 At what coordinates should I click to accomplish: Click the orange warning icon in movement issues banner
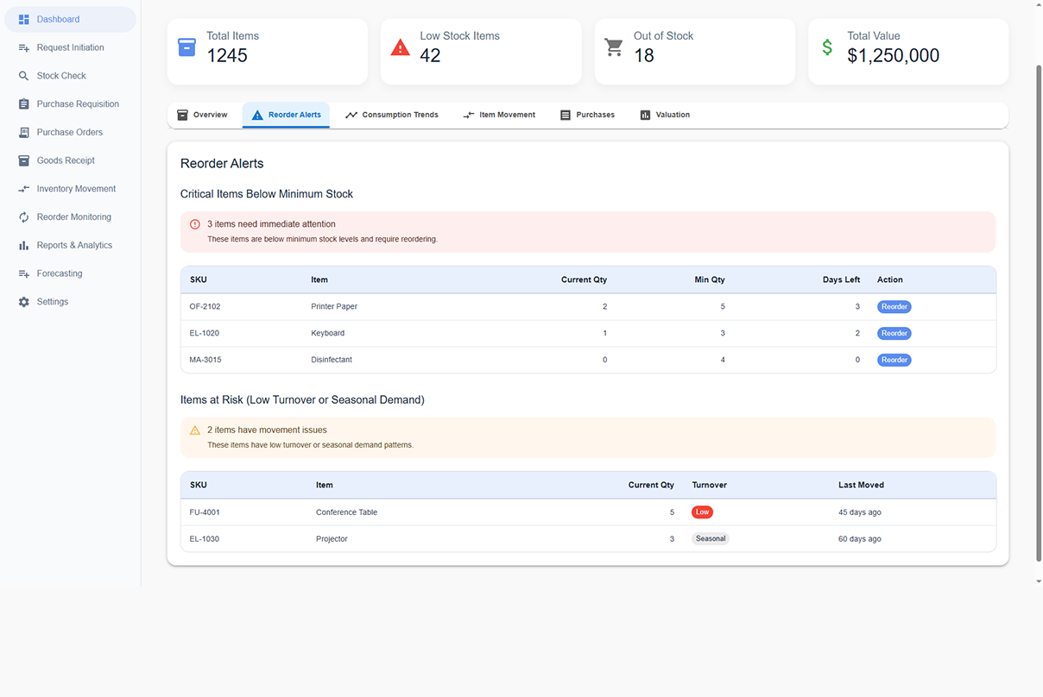[x=195, y=430]
